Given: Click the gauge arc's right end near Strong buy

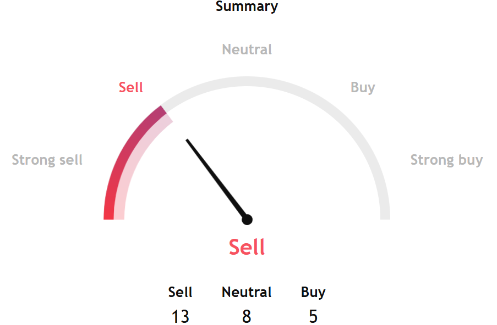Looking at the screenshot, I should click(x=385, y=214).
